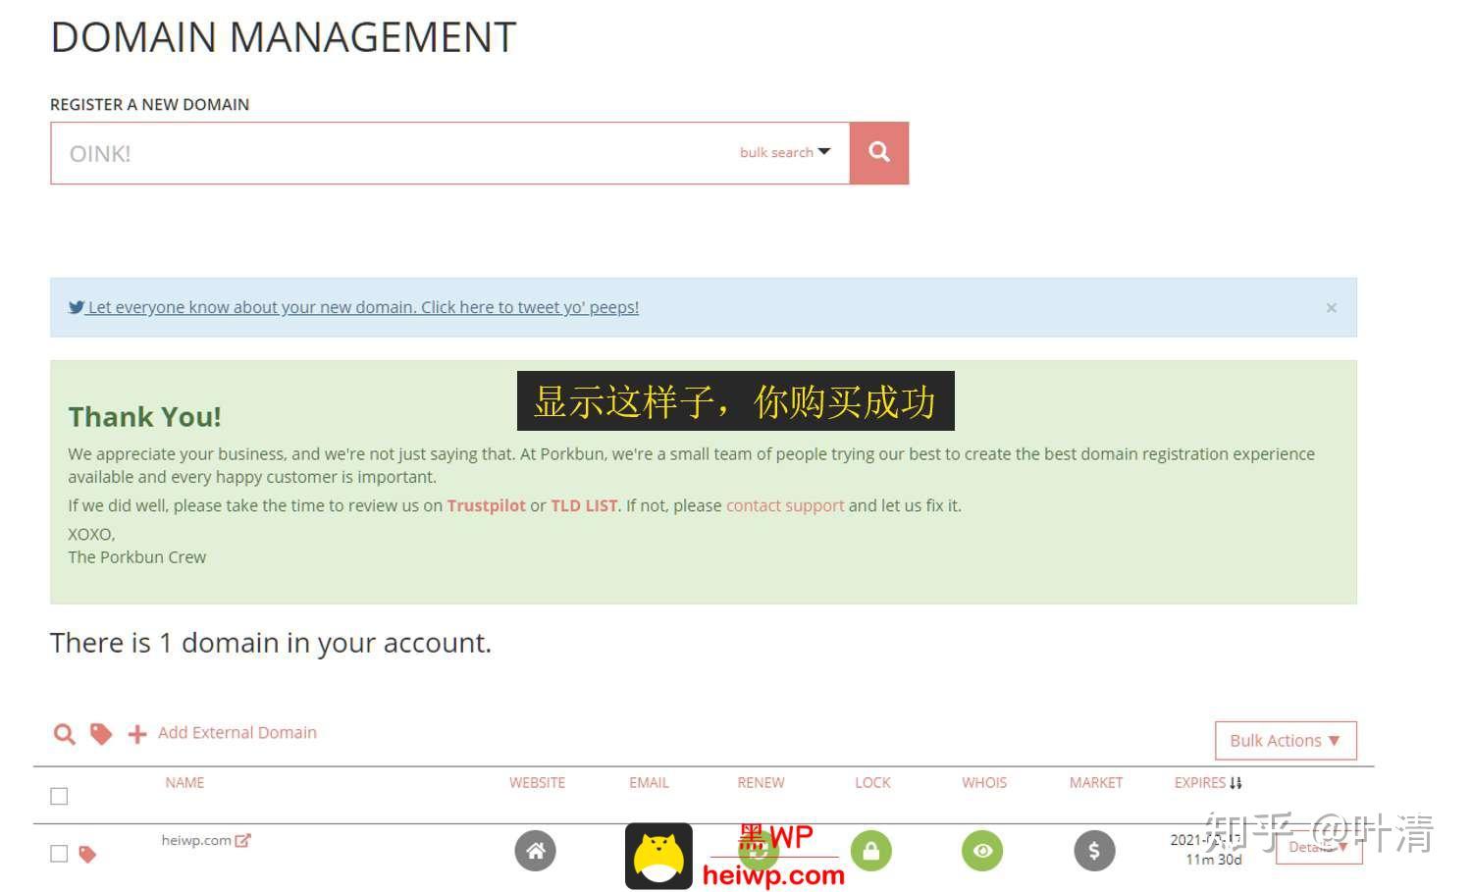Expand the bulk search dropdown

point(785,152)
